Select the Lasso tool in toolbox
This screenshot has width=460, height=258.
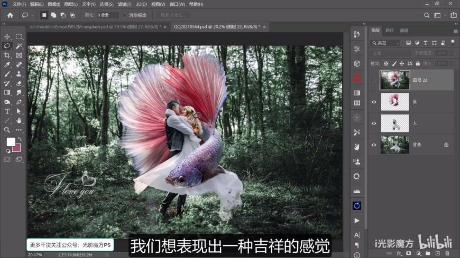[x=7, y=46]
